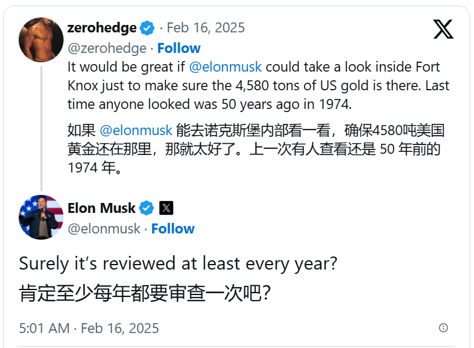Click the black X affiliate badge beside Elon Musk

[166, 207]
